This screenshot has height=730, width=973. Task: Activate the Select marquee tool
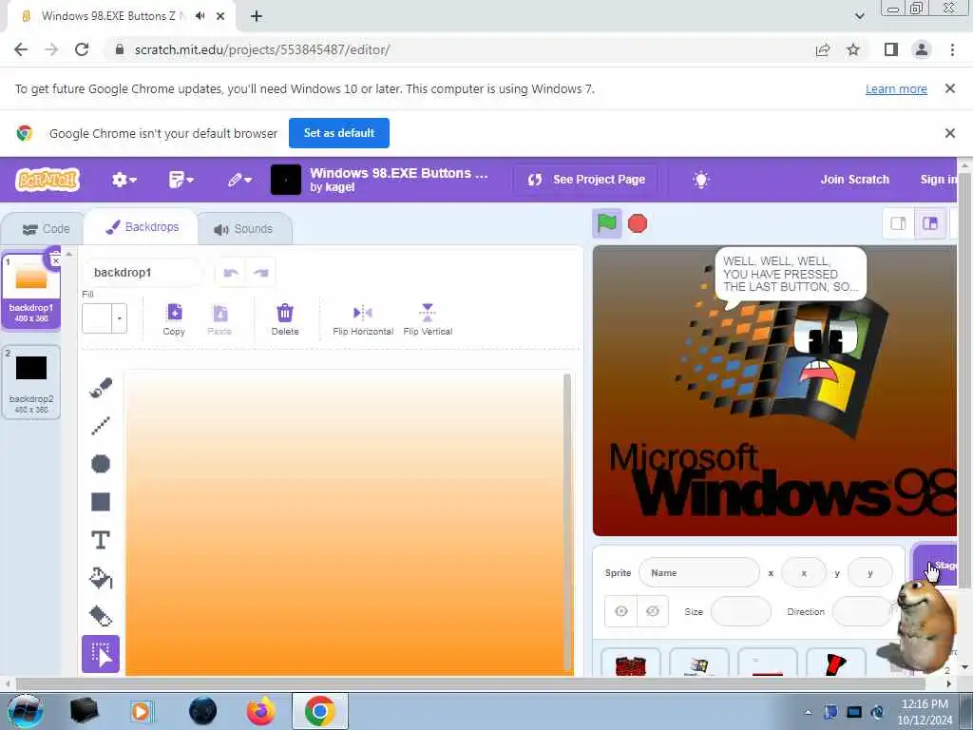(101, 654)
